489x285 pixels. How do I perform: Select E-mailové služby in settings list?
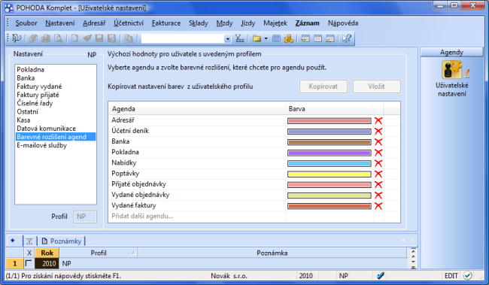42,145
